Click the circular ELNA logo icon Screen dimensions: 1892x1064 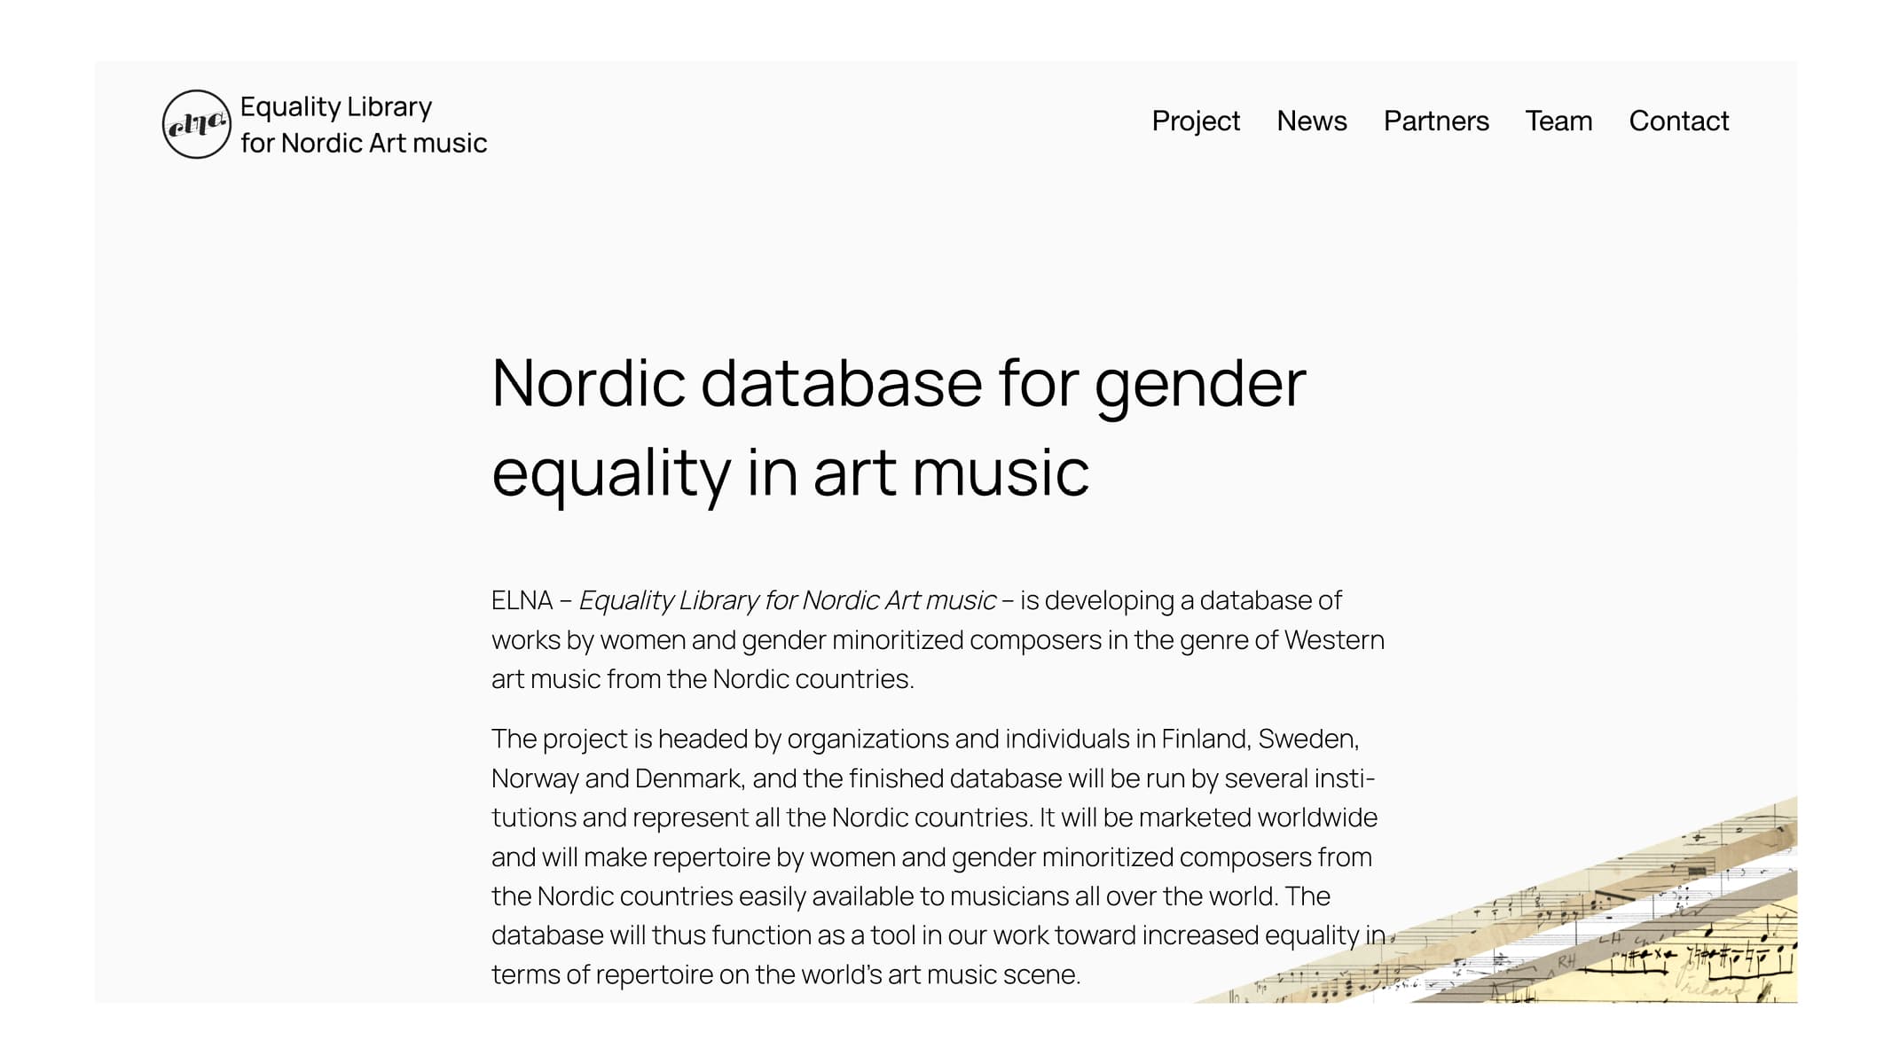pyautogui.click(x=196, y=124)
